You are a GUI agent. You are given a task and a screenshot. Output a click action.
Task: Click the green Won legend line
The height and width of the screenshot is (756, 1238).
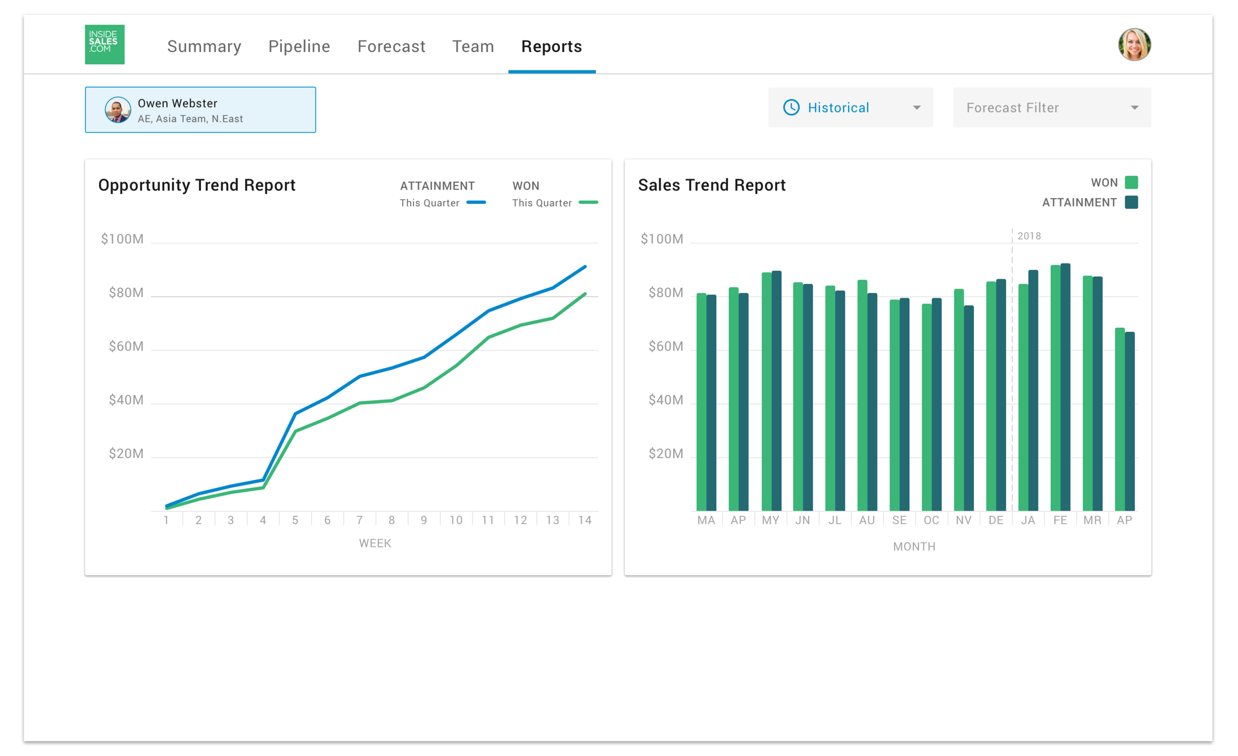588,202
